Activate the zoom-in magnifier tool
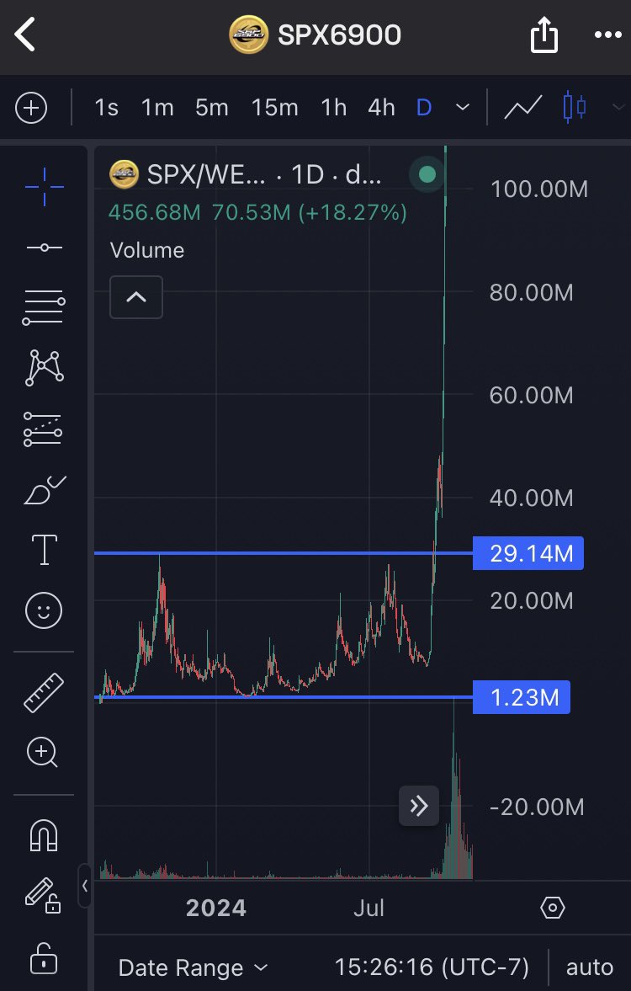 click(42, 752)
